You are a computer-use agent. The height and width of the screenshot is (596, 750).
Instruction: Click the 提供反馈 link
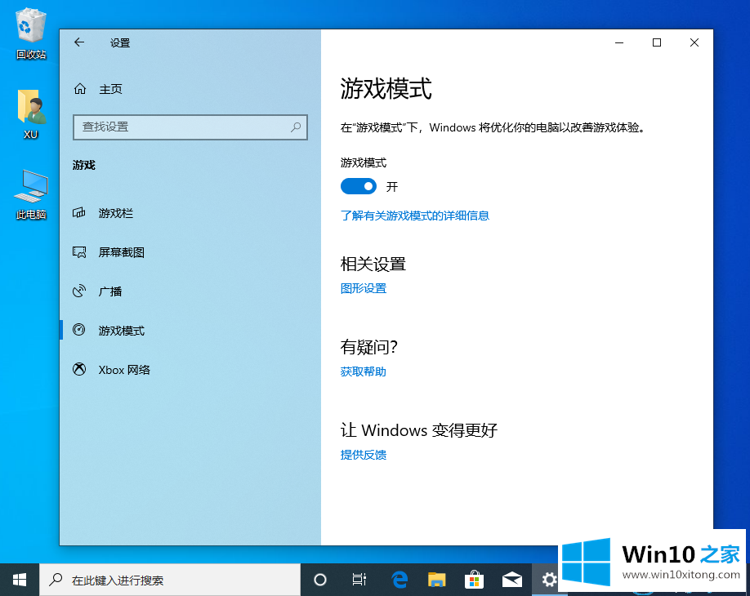pyautogui.click(x=363, y=455)
